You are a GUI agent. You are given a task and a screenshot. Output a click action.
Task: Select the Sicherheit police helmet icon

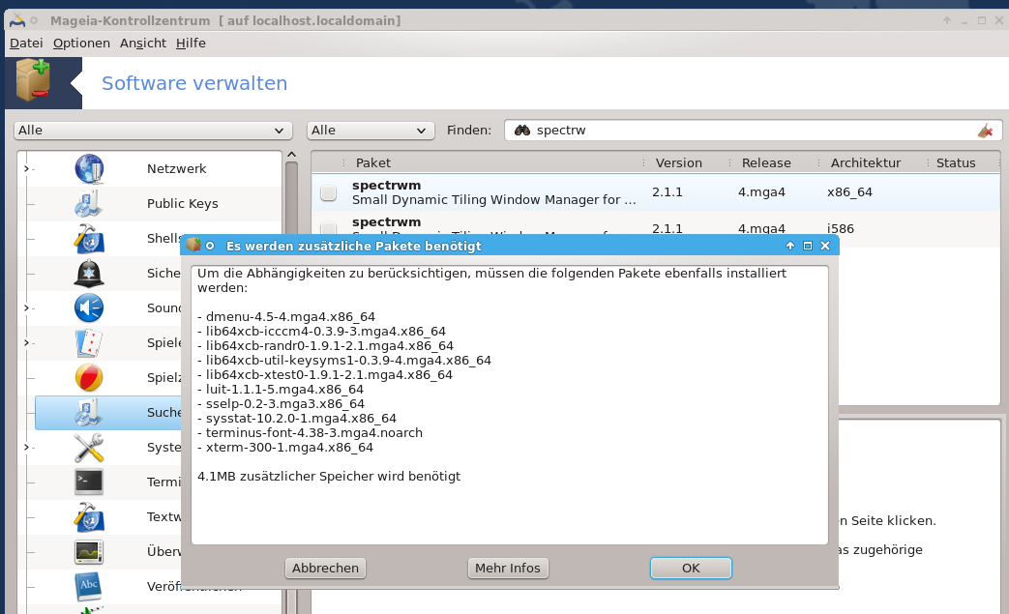(89, 274)
